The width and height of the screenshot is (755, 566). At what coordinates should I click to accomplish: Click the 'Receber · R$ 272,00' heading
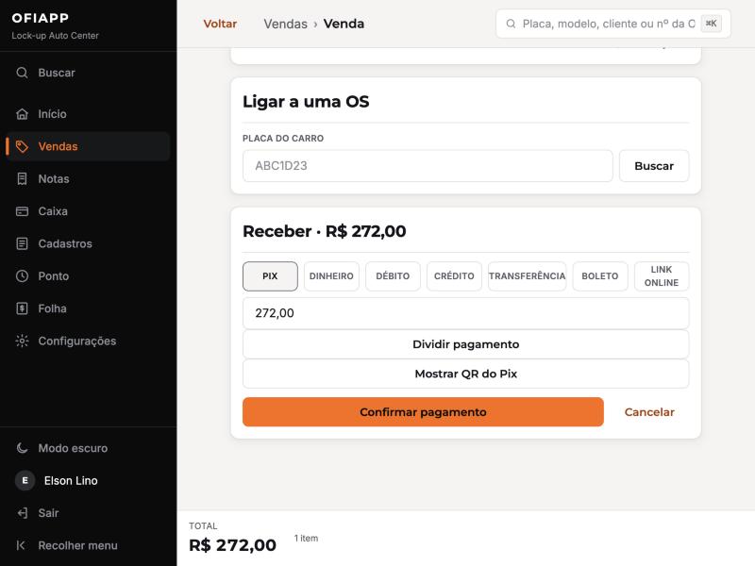[325, 231]
